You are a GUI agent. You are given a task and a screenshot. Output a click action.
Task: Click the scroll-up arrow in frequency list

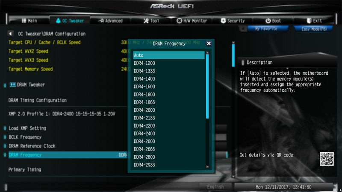click(207, 52)
